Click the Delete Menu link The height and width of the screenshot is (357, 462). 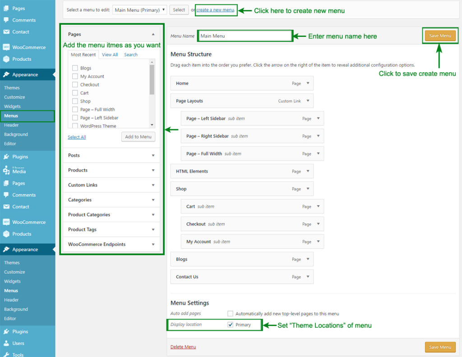coord(183,347)
